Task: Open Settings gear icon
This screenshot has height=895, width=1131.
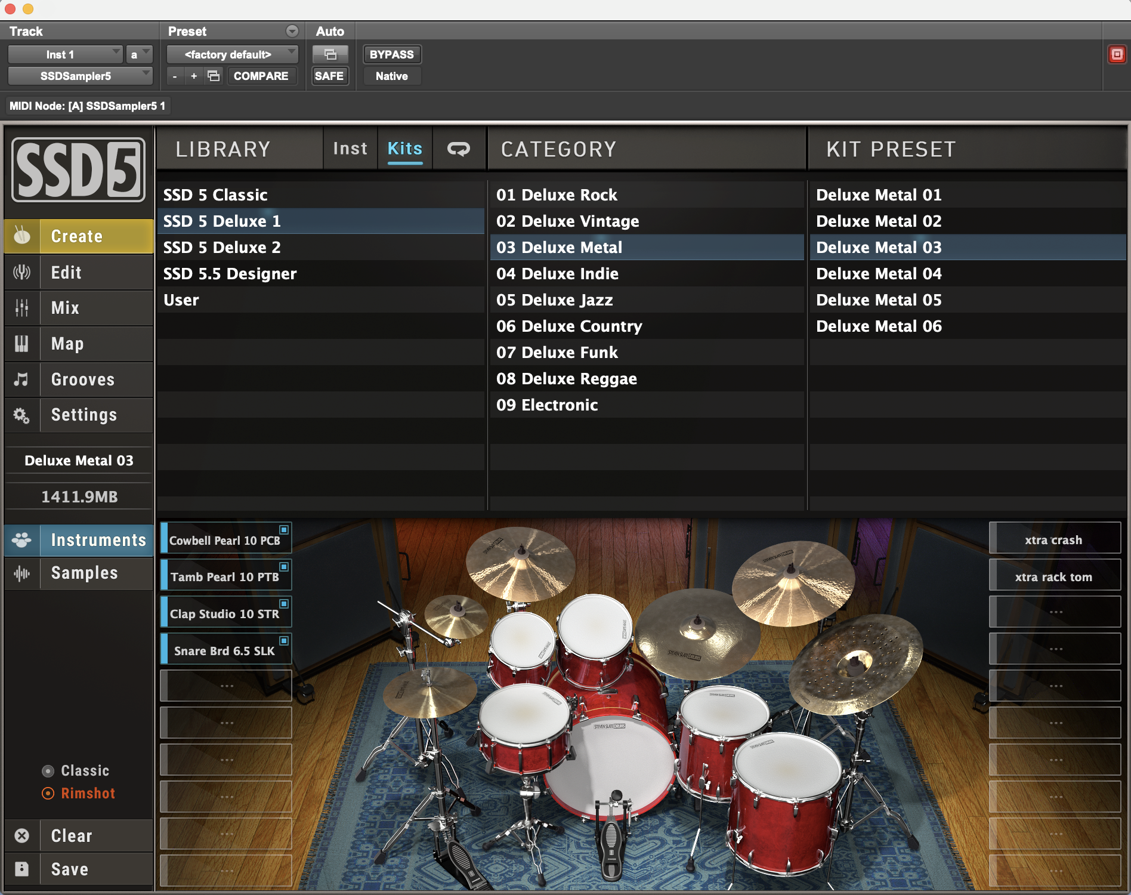Action: pos(22,415)
